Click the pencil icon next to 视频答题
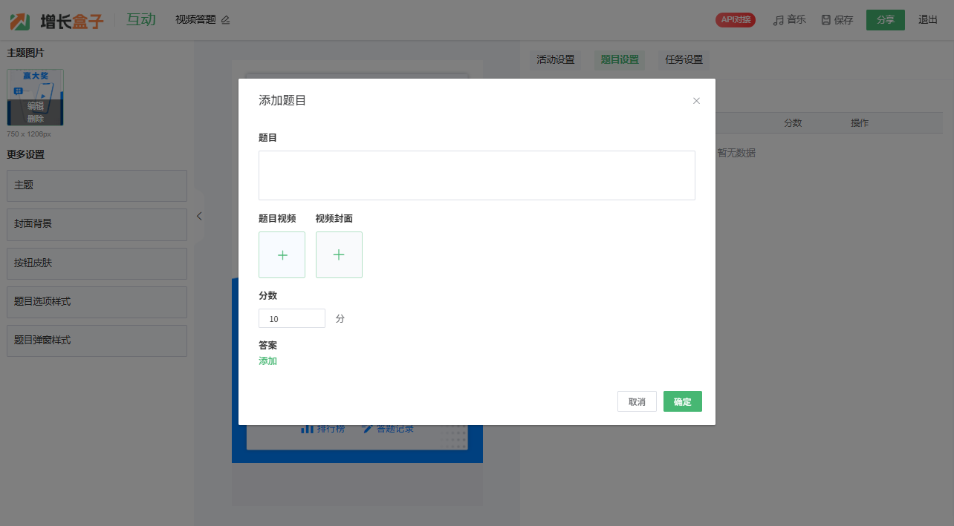The height and width of the screenshot is (526, 954). click(x=226, y=20)
